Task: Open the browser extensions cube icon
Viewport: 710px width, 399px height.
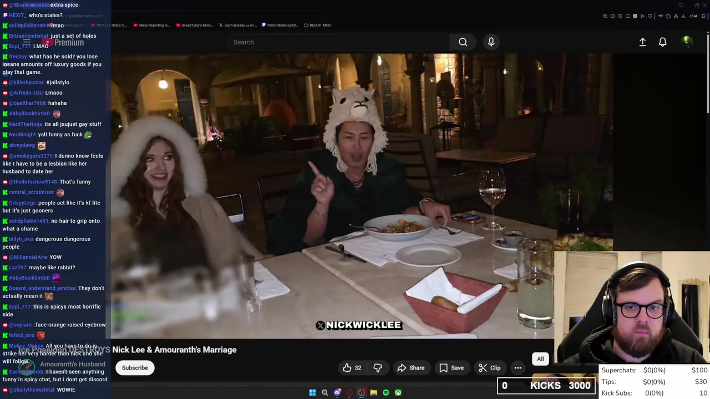Action: 668,16
